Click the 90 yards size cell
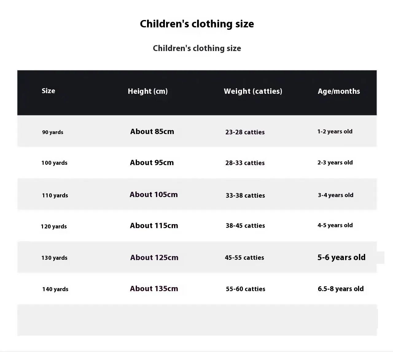Viewport: 393px width, 352px height. click(x=53, y=132)
